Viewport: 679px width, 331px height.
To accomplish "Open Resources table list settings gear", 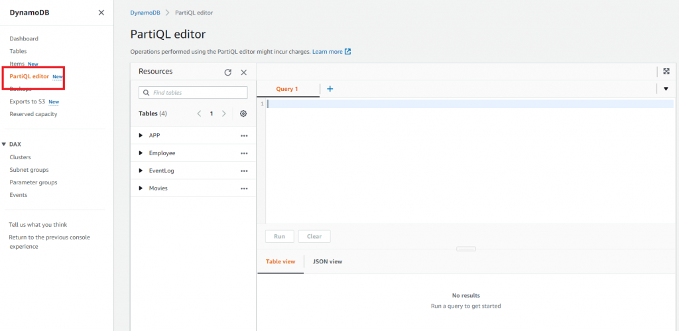I will tap(243, 113).
